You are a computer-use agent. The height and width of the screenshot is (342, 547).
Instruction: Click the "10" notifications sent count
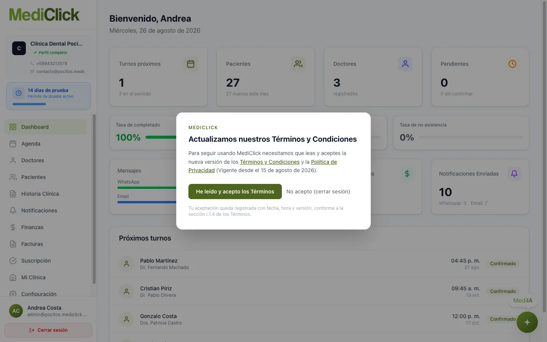[x=446, y=192]
